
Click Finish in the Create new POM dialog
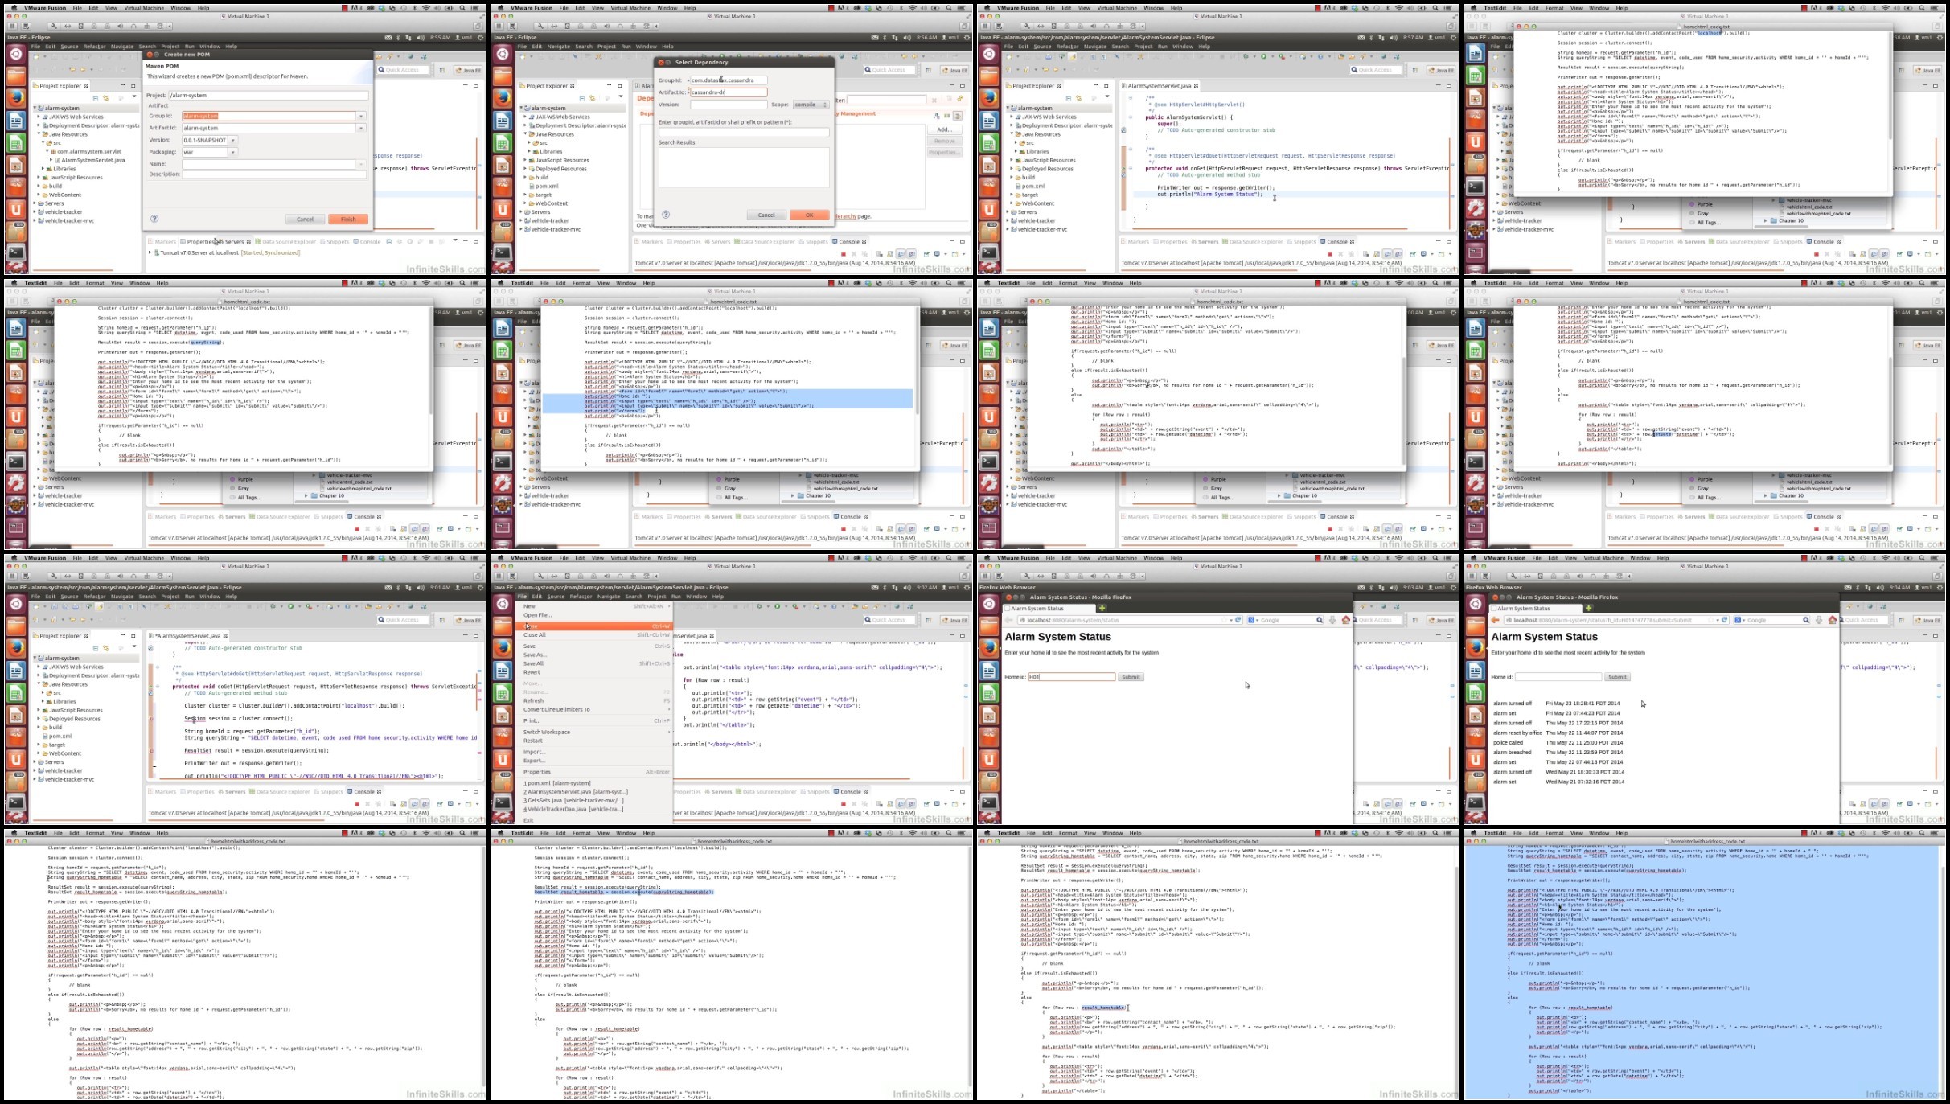[347, 219]
